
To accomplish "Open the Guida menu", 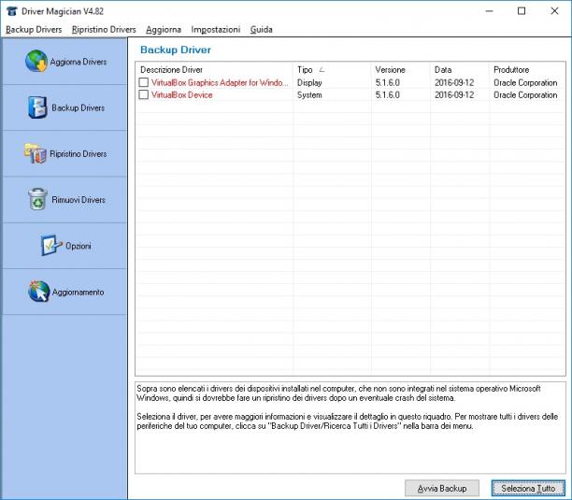I will [x=261, y=30].
